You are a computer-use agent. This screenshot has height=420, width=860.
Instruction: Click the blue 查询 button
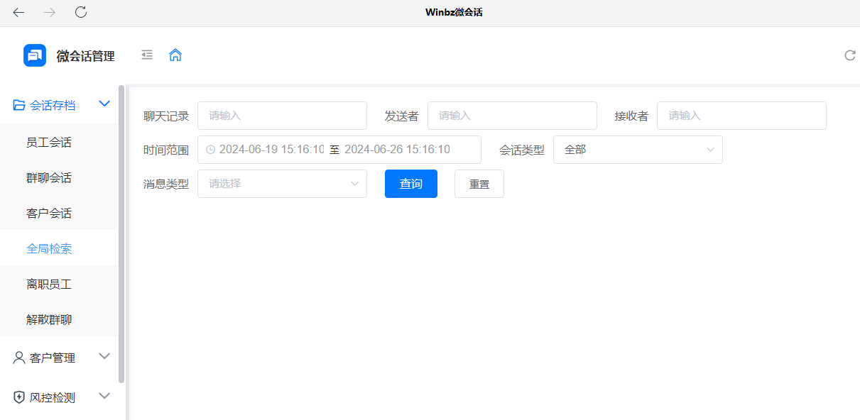pos(410,183)
